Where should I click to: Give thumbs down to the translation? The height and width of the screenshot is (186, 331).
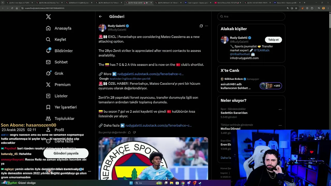tap(134, 133)
